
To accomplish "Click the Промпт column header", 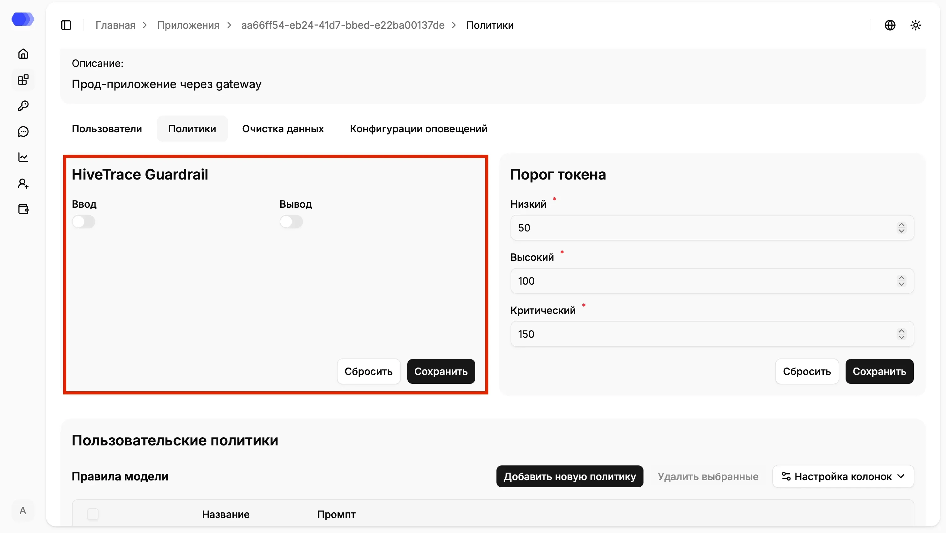I will point(336,514).
